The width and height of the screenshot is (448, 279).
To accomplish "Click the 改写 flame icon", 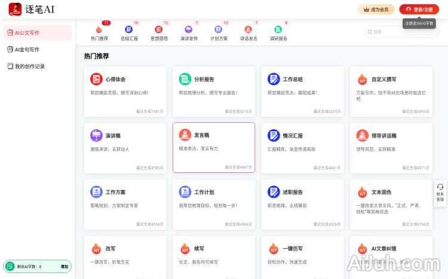I will [x=96, y=249].
